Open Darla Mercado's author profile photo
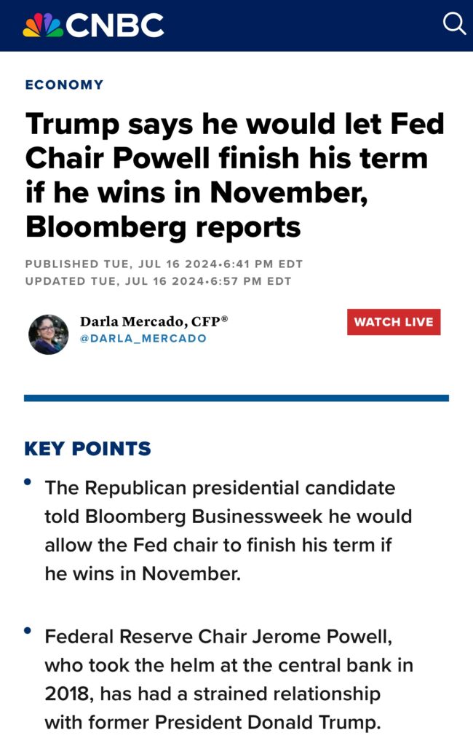Viewport: 473px width, 746px height. point(48,334)
